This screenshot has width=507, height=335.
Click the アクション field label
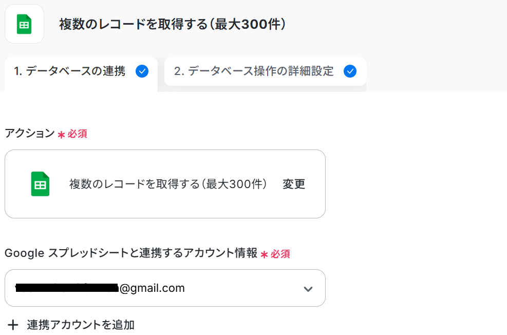pos(29,134)
